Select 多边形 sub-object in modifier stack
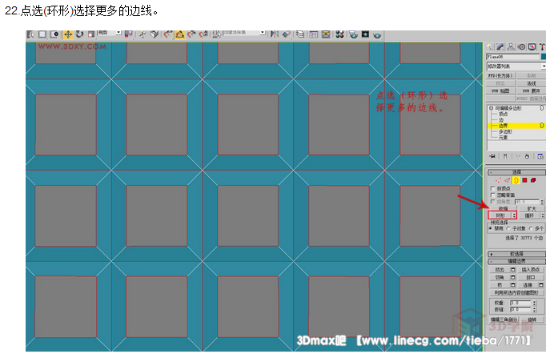This screenshot has height=354, width=554. (x=505, y=131)
